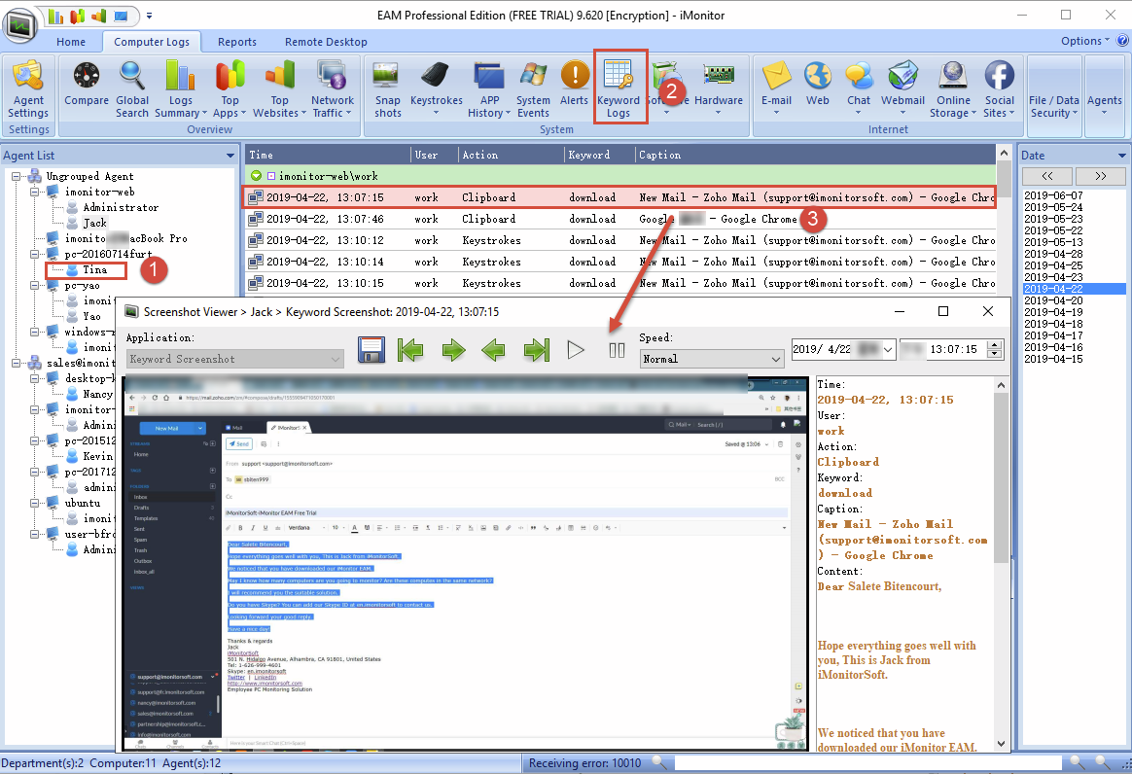Open the date picker dropdown 2019/4/22
The height and width of the screenshot is (774, 1132).
[x=888, y=349]
